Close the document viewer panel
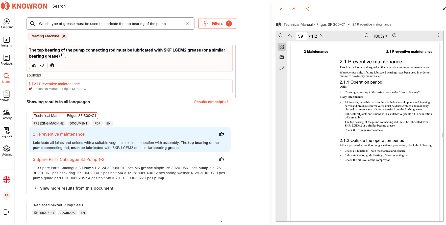 click(x=444, y=9)
